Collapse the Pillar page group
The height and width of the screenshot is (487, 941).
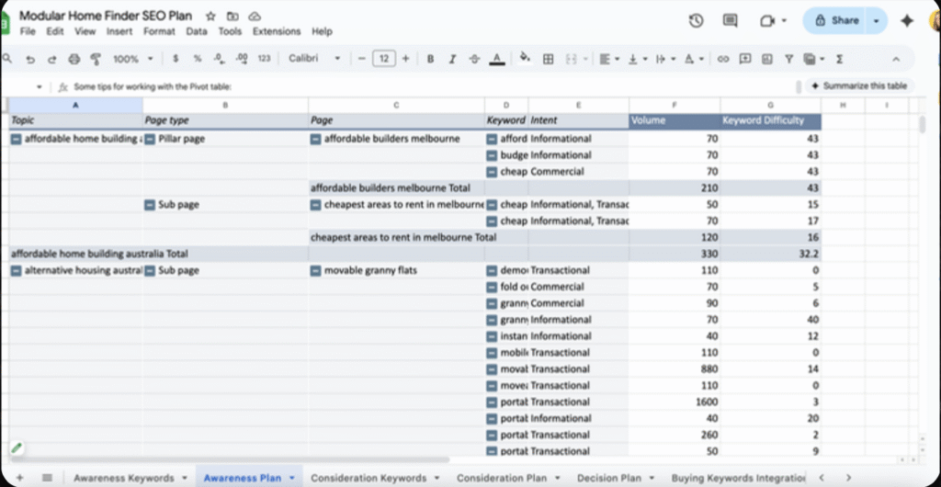[150, 139]
